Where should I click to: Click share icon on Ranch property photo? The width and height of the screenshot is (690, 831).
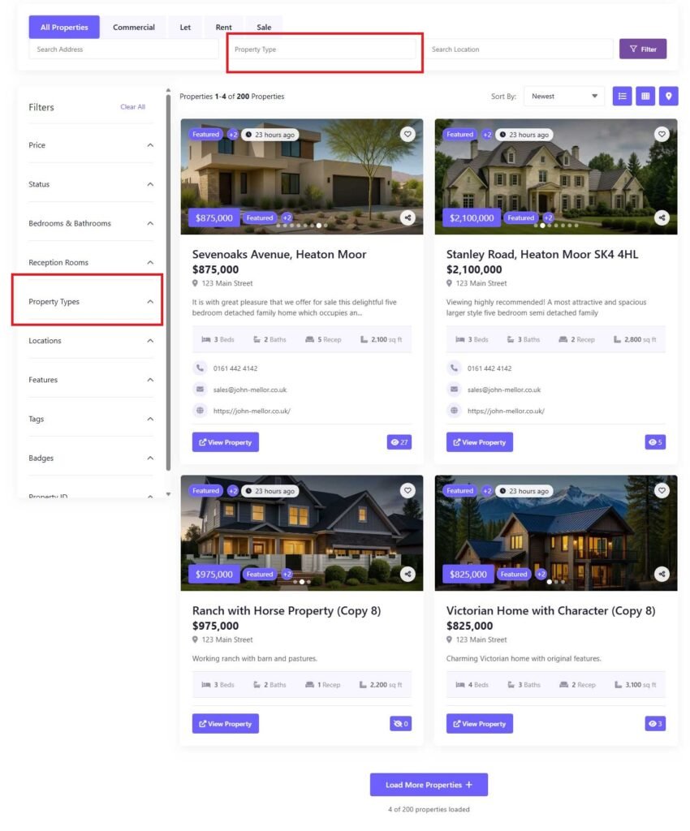click(x=408, y=574)
